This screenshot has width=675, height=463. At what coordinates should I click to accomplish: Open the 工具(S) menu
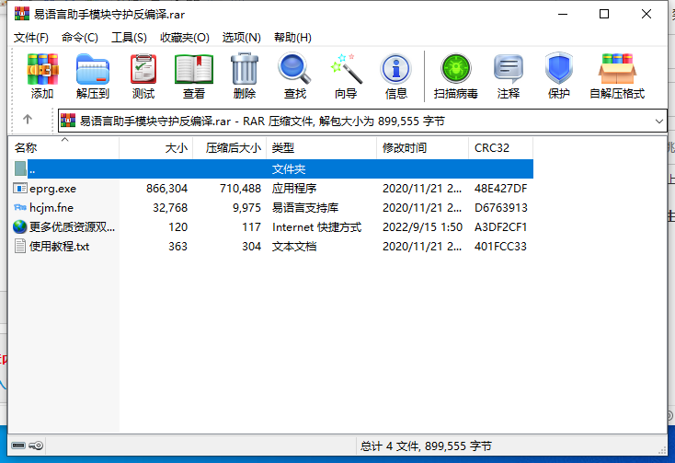pyautogui.click(x=129, y=38)
